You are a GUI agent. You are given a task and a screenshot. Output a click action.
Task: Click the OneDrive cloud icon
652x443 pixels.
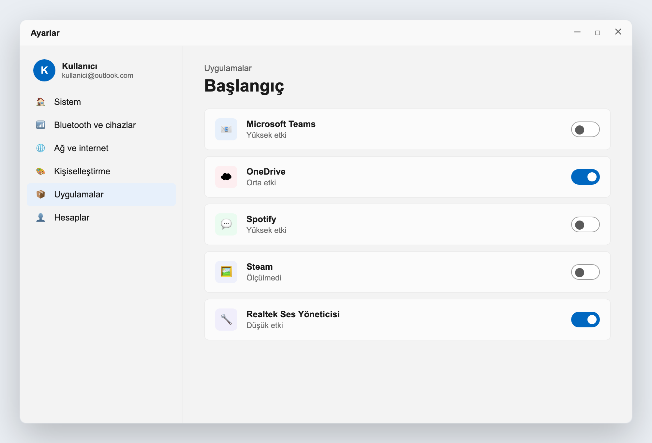pos(226,177)
